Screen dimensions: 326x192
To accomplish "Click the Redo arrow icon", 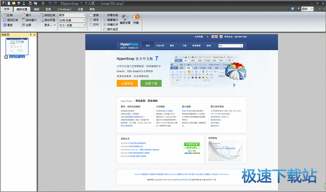I will click(55, 3).
